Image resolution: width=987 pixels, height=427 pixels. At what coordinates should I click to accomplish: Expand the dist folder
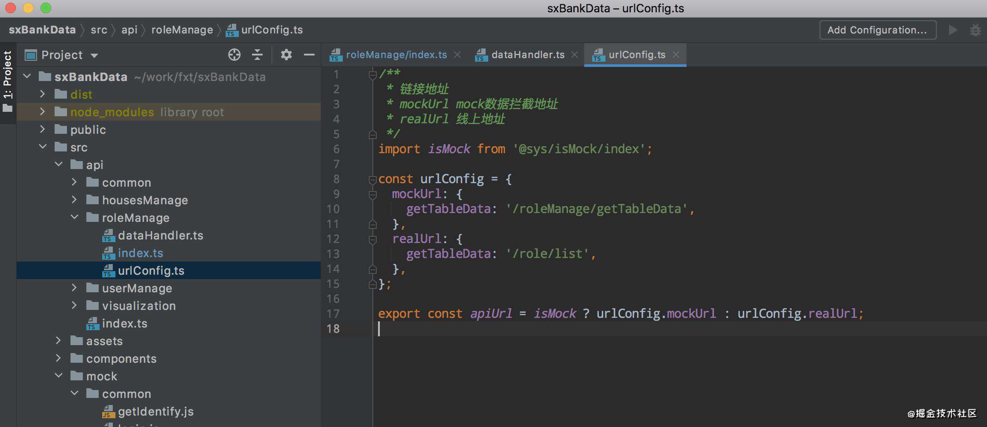tap(42, 94)
